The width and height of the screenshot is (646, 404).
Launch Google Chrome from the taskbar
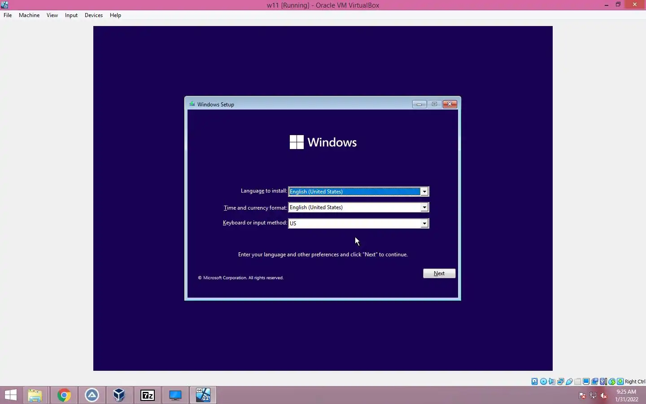(x=64, y=395)
